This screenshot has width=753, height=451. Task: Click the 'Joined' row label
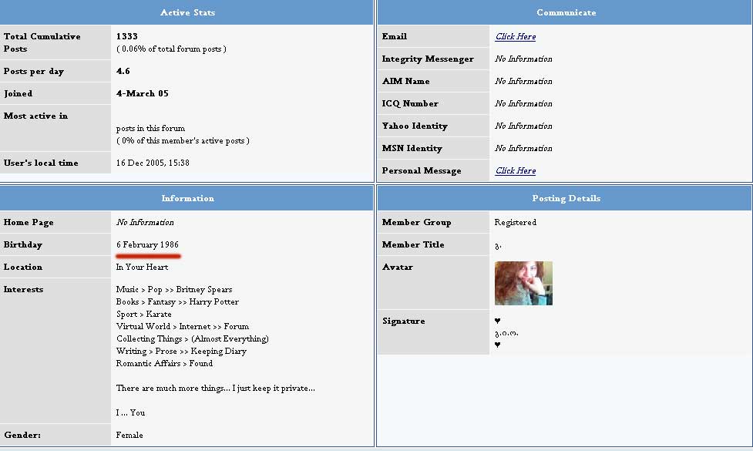point(18,93)
